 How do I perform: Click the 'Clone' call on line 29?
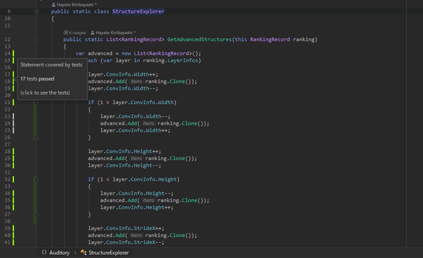177,159
